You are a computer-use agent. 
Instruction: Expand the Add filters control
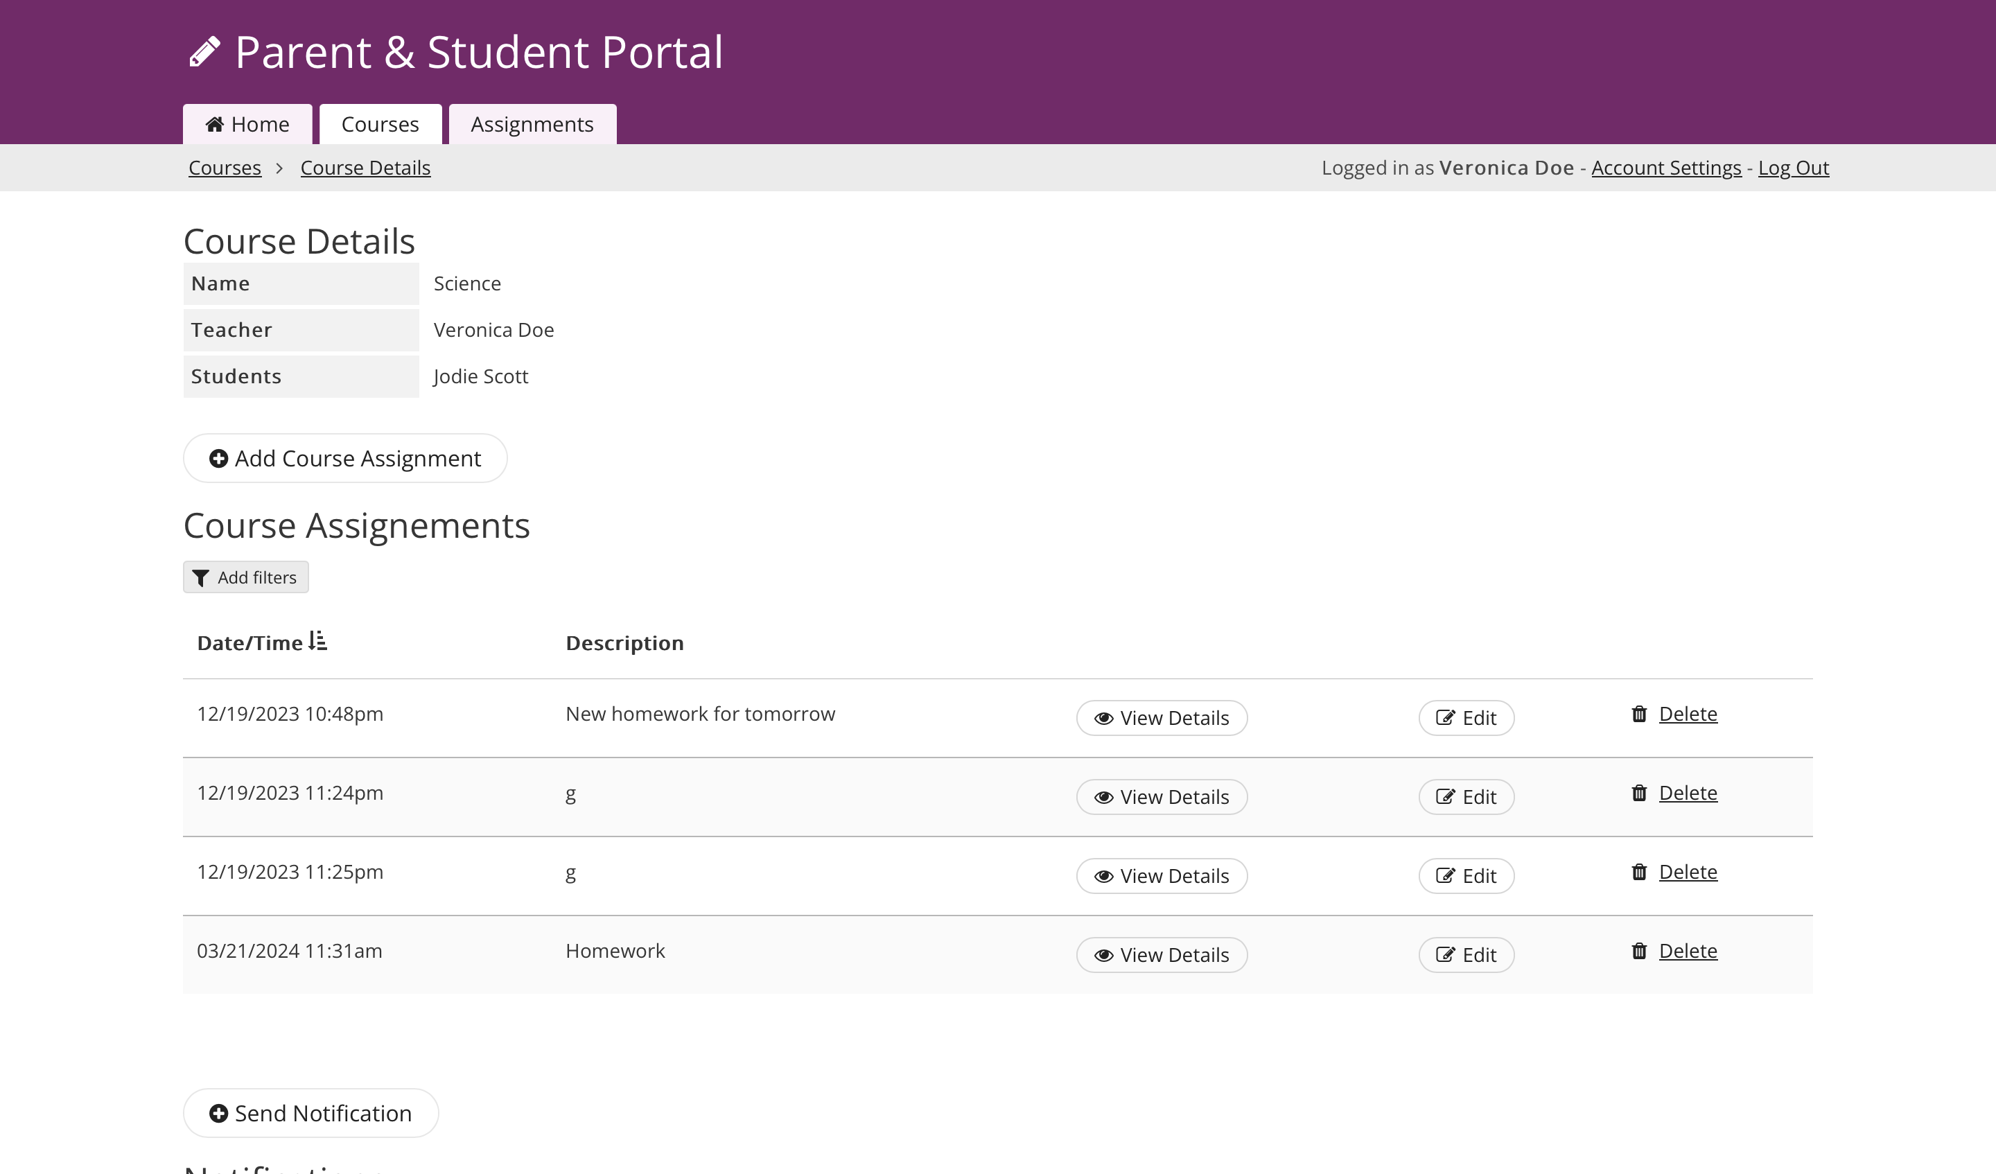click(245, 577)
